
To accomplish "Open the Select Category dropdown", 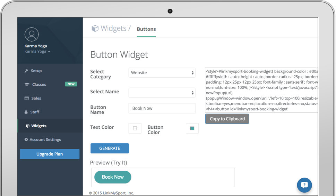I will 162,73.
